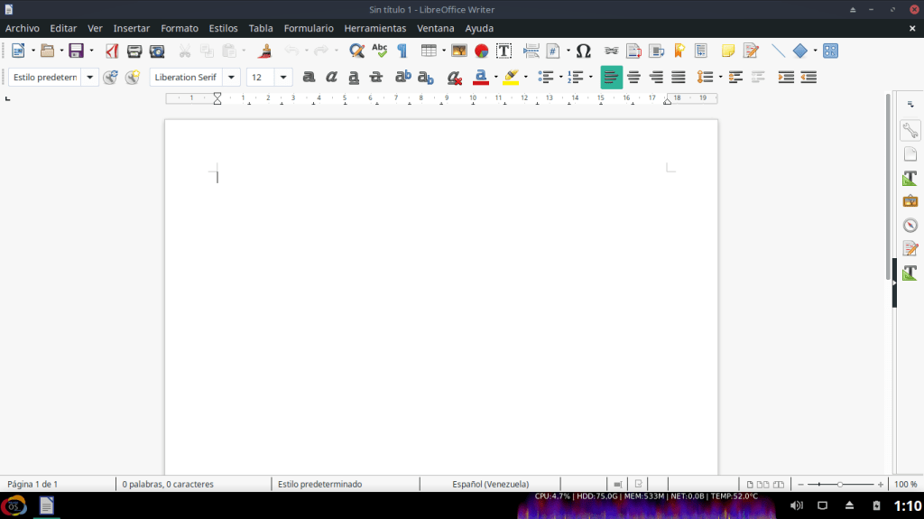The height and width of the screenshot is (519, 924).
Task: Insert a special character with Omega icon
Action: 583,51
